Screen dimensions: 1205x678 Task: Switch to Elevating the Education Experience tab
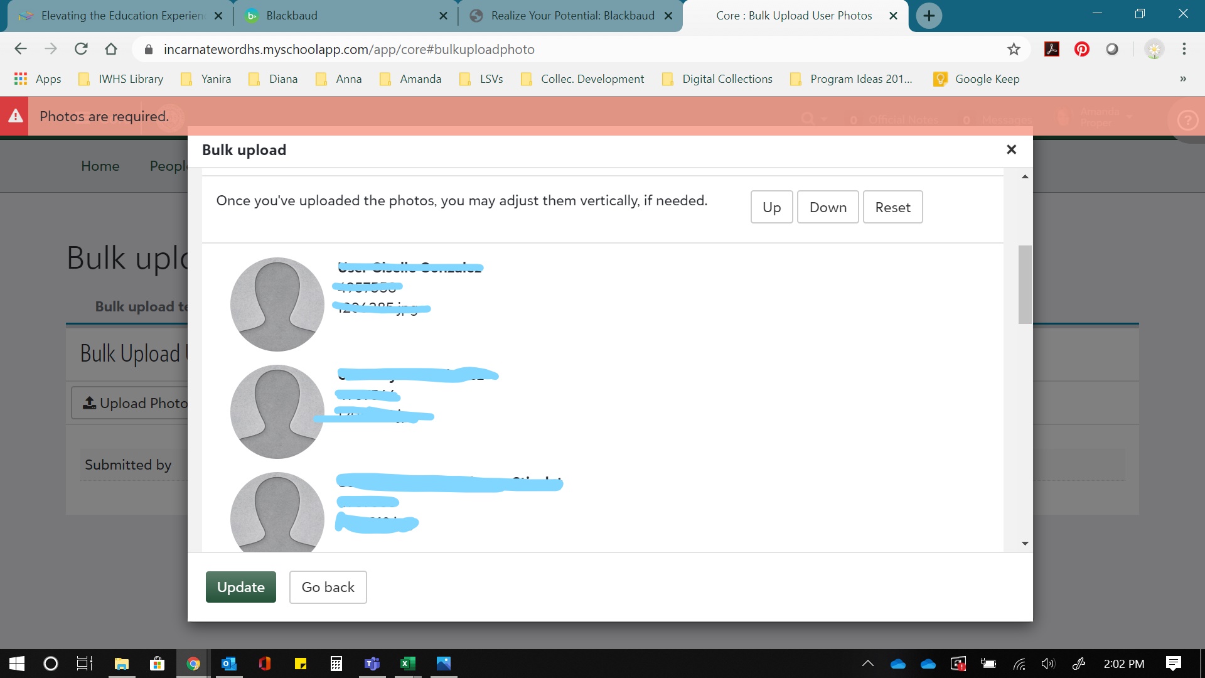pyautogui.click(x=119, y=16)
